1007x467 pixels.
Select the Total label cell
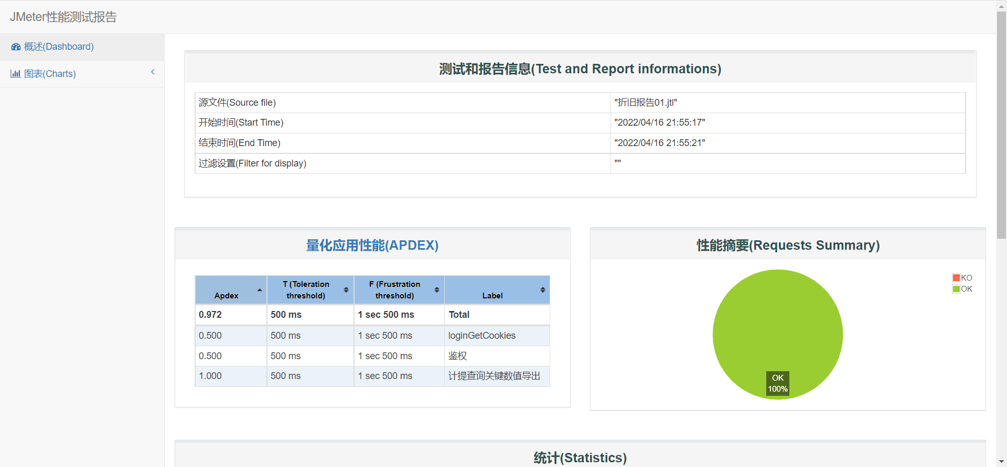[497, 315]
